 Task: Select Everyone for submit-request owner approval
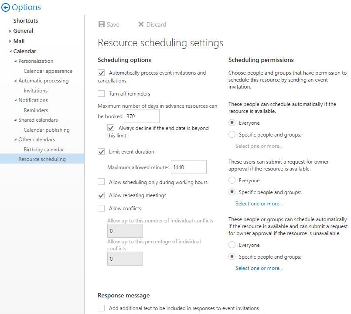pos(231,180)
